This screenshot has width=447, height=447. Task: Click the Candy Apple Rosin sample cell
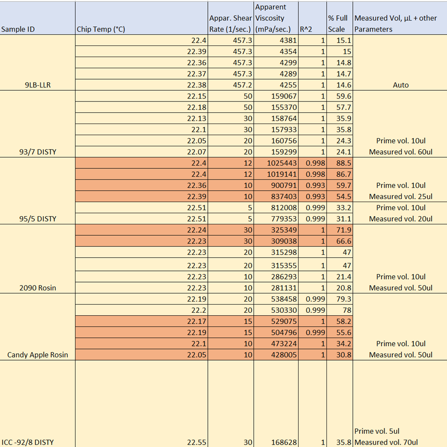click(x=38, y=327)
